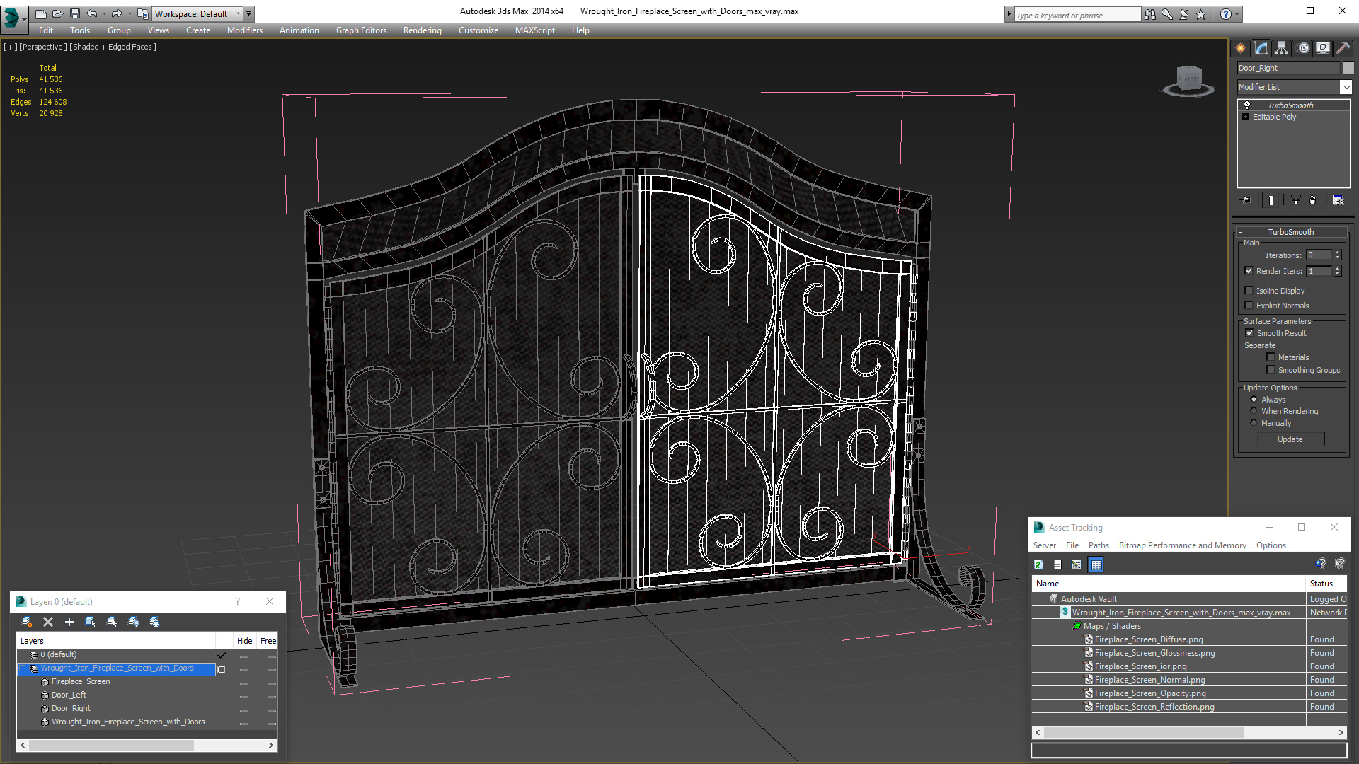Click Configure Modifier Sets icon

[1338, 200]
